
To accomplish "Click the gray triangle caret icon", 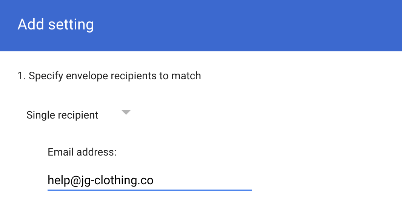I will (126, 113).
